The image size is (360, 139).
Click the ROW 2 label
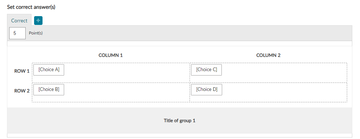pos(22,91)
